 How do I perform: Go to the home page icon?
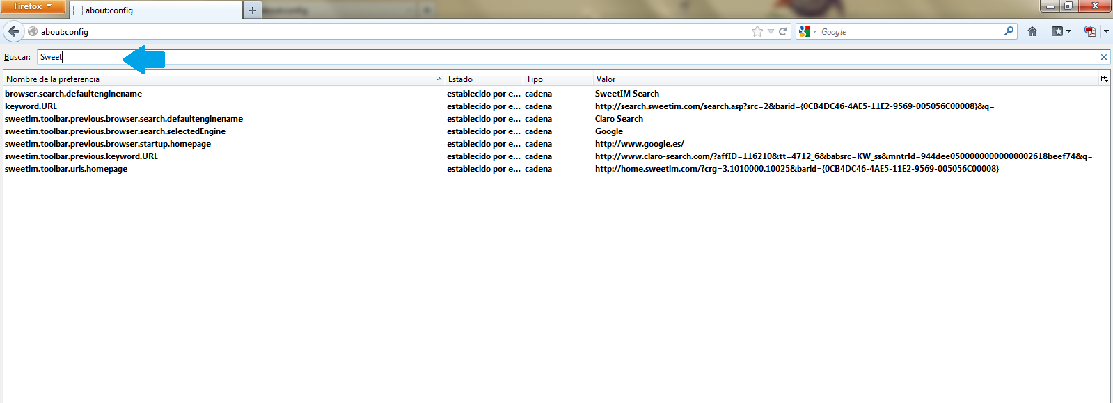[x=1032, y=31]
